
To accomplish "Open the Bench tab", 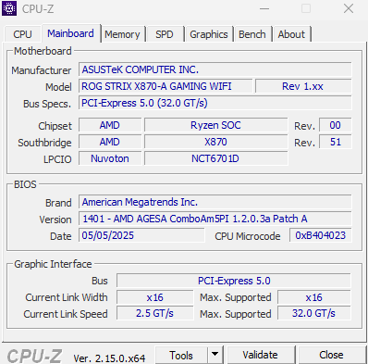I will pyautogui.click(x=252, y=34).
